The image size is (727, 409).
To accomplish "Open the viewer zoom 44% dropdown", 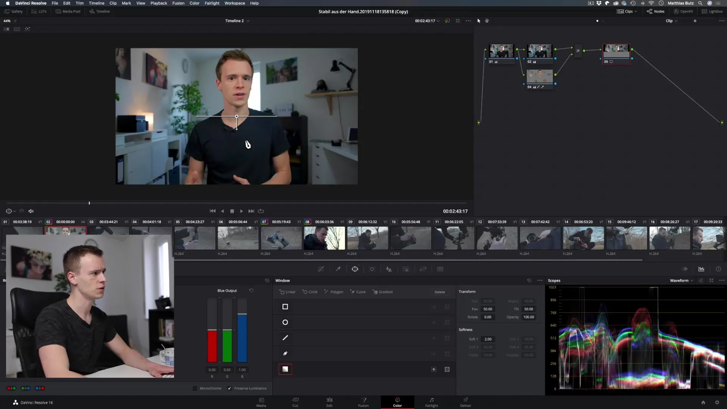I will (10, 21).
